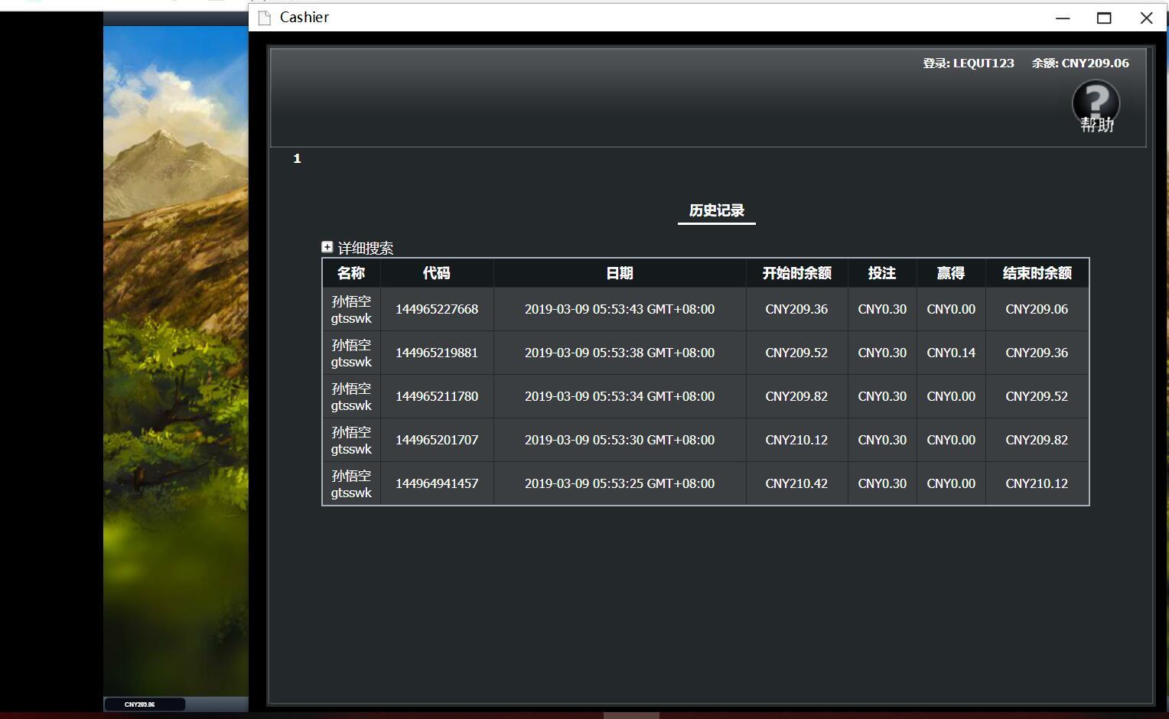Select the 历史记录 tab
Viewport: 1169px width, 719px height.
point(717,210)
